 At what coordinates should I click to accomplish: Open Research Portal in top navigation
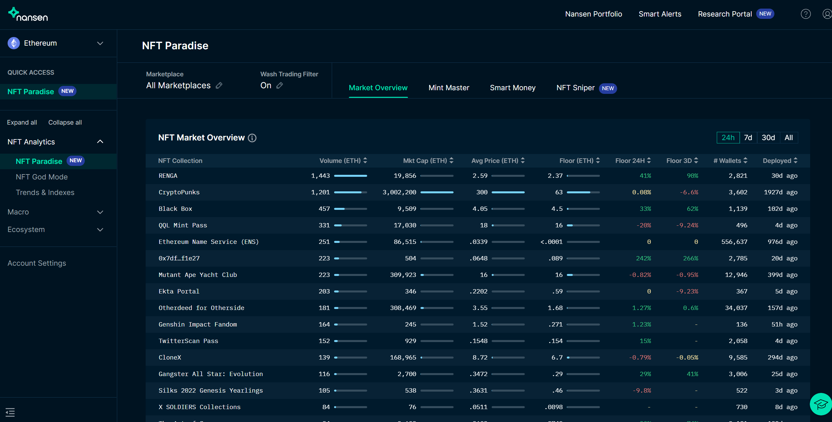[x=725, y=14]
